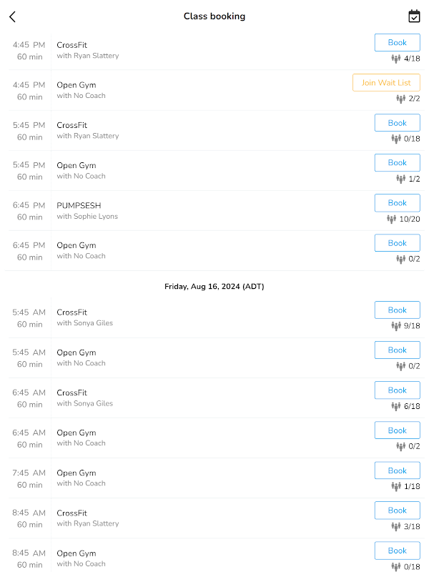Click attendees icon showing 1/18 for 7:45 AM Open Gym
The width and height of the screenshot is (429, 572).
pos(396,486)
